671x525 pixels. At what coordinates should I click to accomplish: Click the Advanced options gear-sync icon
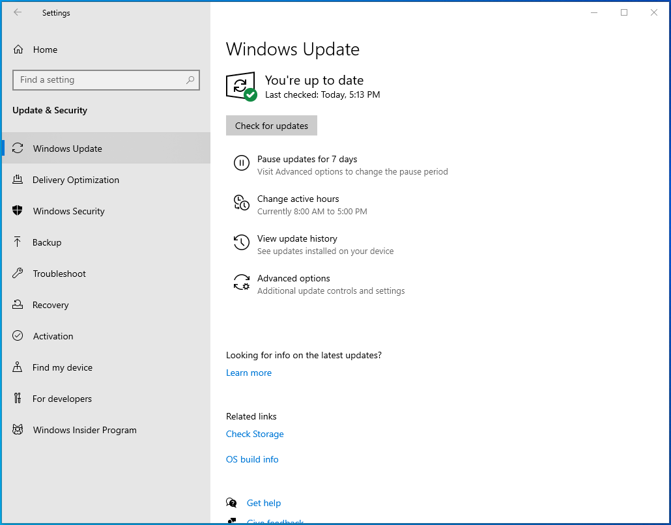tap(241, 283)
